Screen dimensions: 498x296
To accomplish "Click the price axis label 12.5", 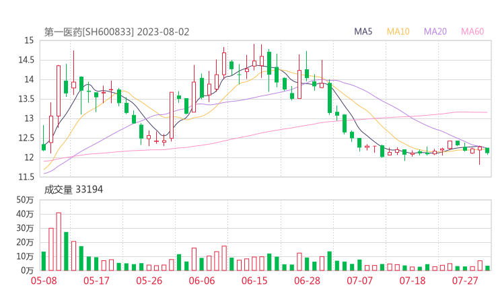I will tap(26, 138).
